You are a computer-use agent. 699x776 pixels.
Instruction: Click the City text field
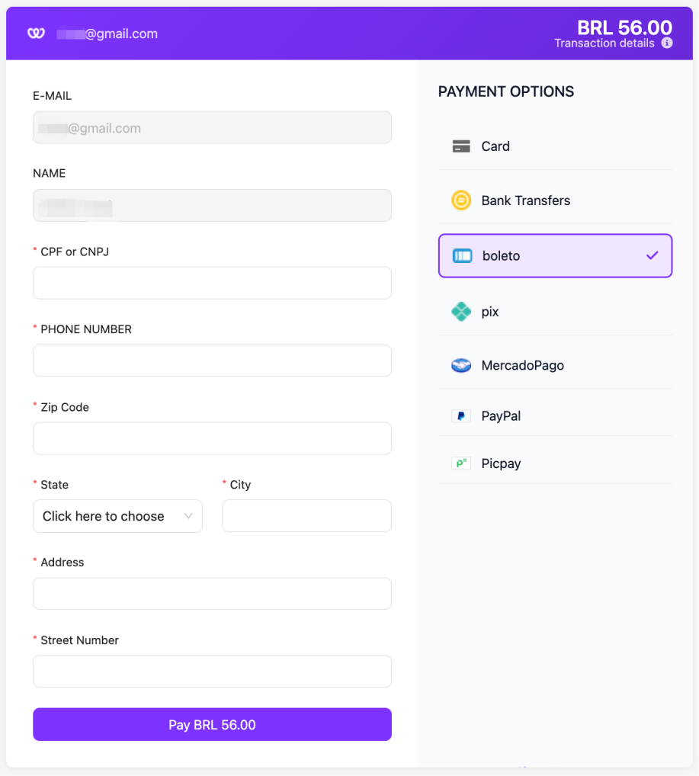306,516
